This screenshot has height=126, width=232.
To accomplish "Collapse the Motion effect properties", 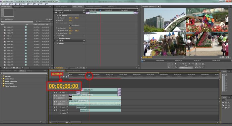I will click(x=55, y=15).
